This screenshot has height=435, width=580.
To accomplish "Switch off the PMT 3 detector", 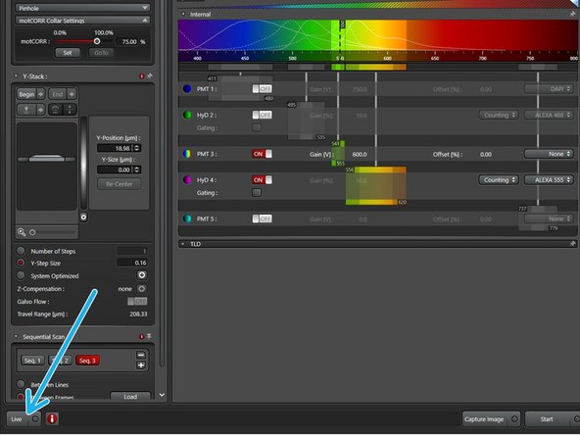I will click(262, 154).
